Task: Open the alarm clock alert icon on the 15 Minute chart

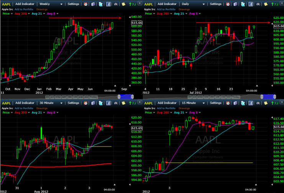Action: click(228, 103)
